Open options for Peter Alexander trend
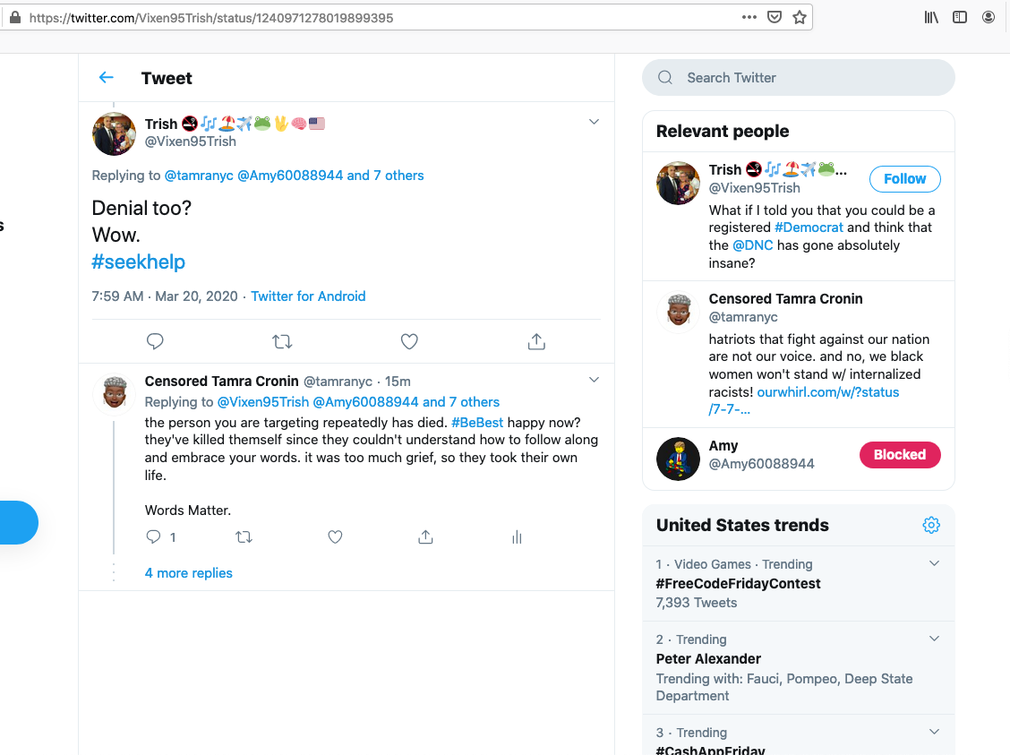Image resolution: width=1010 pixels, height=755 pixels. click(x=934, y=639)
